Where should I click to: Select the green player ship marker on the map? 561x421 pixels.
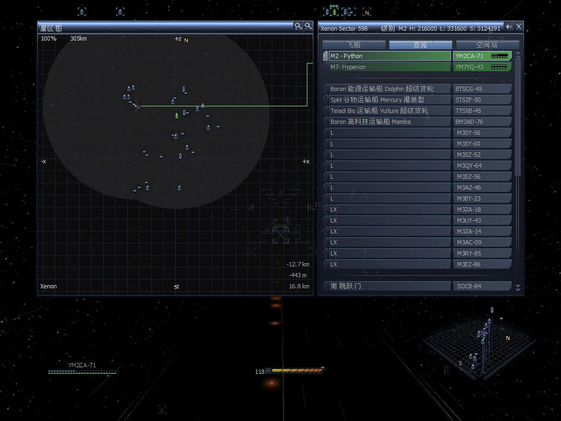(176, 115)
